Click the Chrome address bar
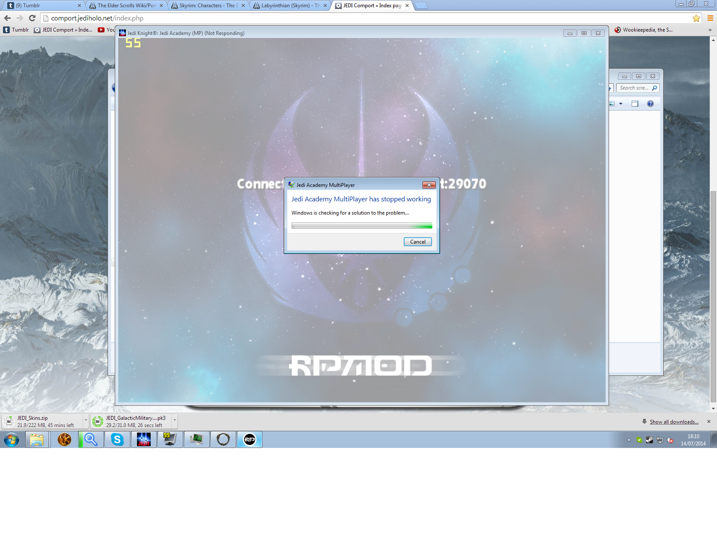Viewport: 717px width, 558px height. click(367, 18)
